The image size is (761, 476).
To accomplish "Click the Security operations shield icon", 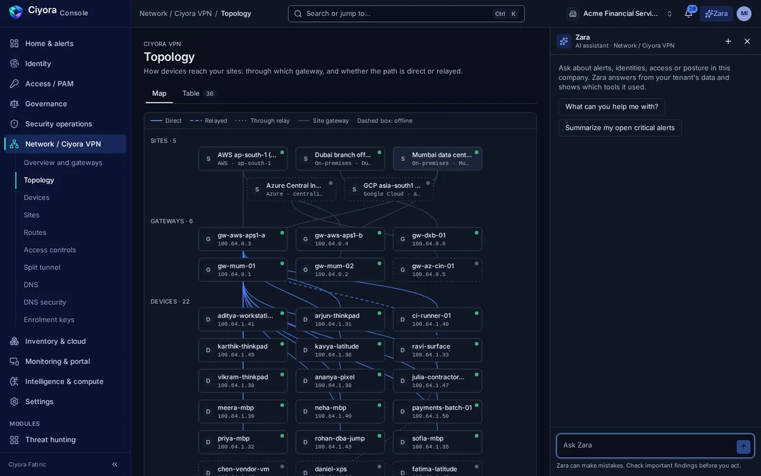I will coord(15,124).
